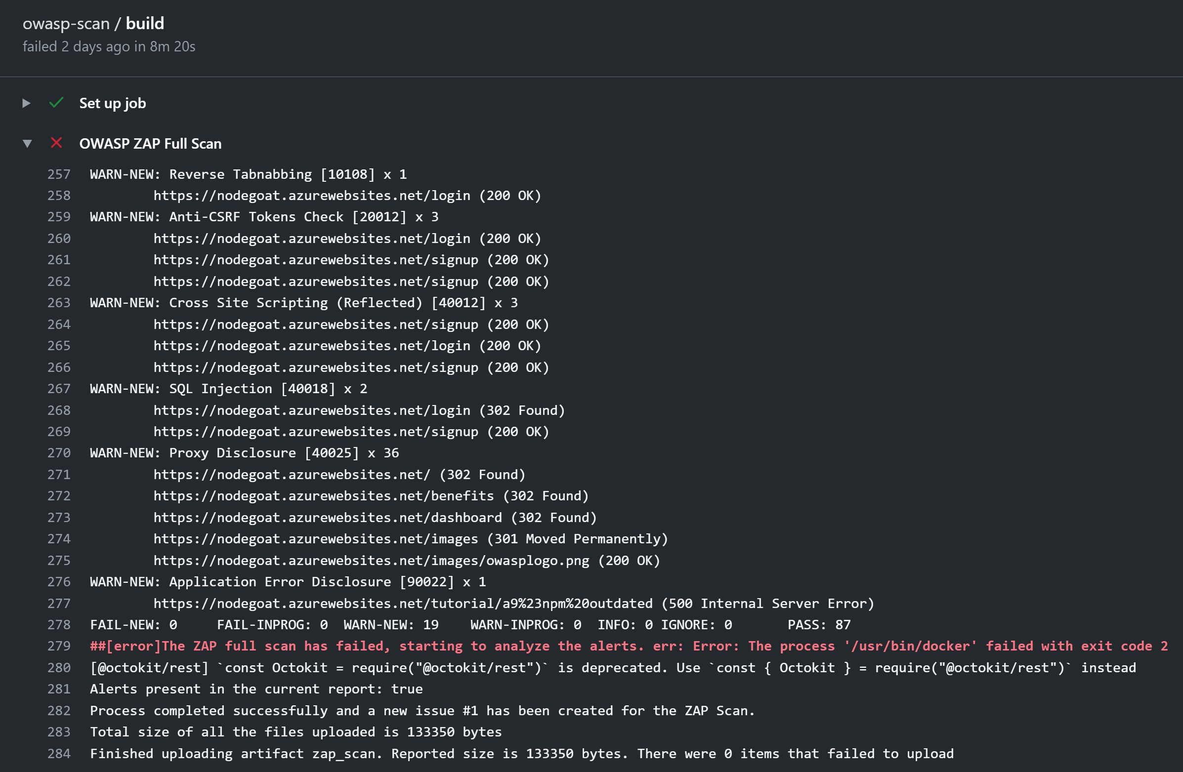Click line number 284 at bottom
1183x772 pixels.
[x=59, y=753]
